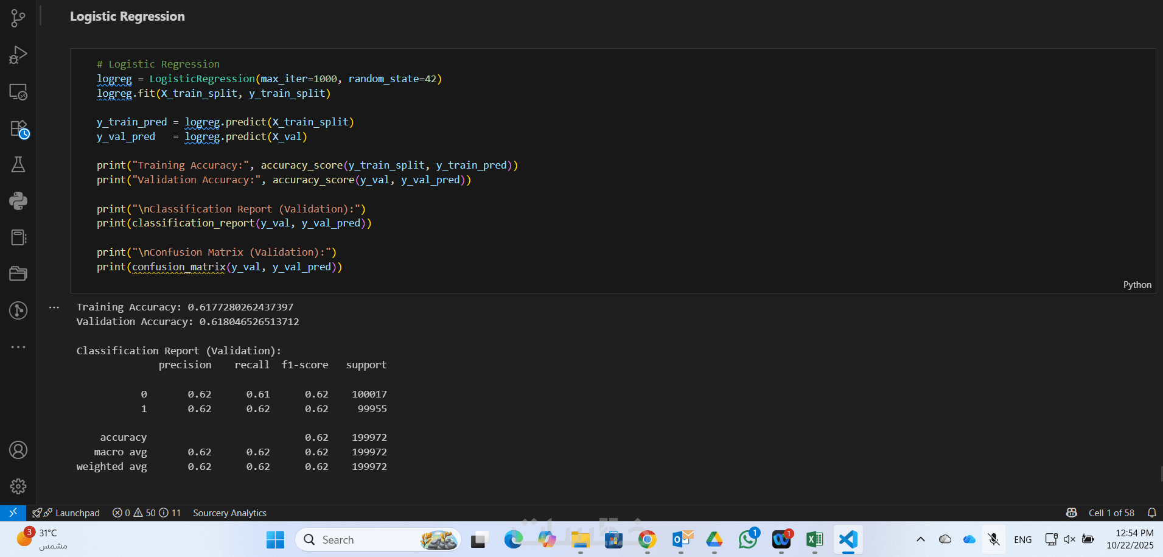Open Excel from the taskbar

click(814, 539)
